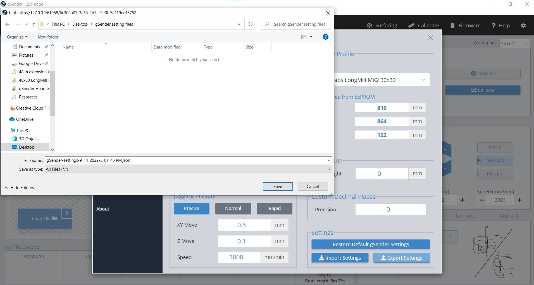Click Export Settings button

tap(401, 258)
